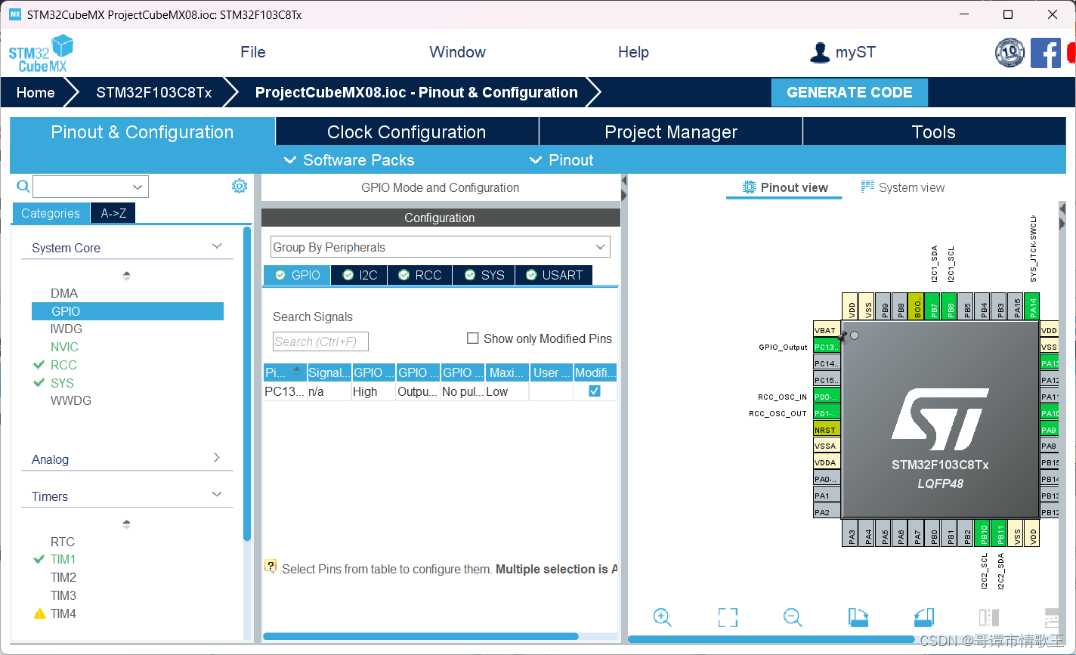Open the Facebook link icon
1076x655 pixels.
click(x=1046, y=52)
